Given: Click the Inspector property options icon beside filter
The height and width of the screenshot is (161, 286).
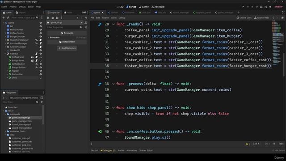Looking at the screenshot, I should pyautogui.click(x=86, y=27).
